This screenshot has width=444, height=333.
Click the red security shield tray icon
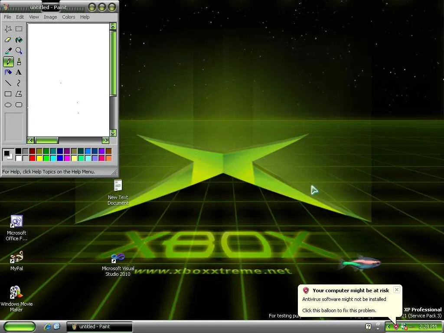point(396,327)
